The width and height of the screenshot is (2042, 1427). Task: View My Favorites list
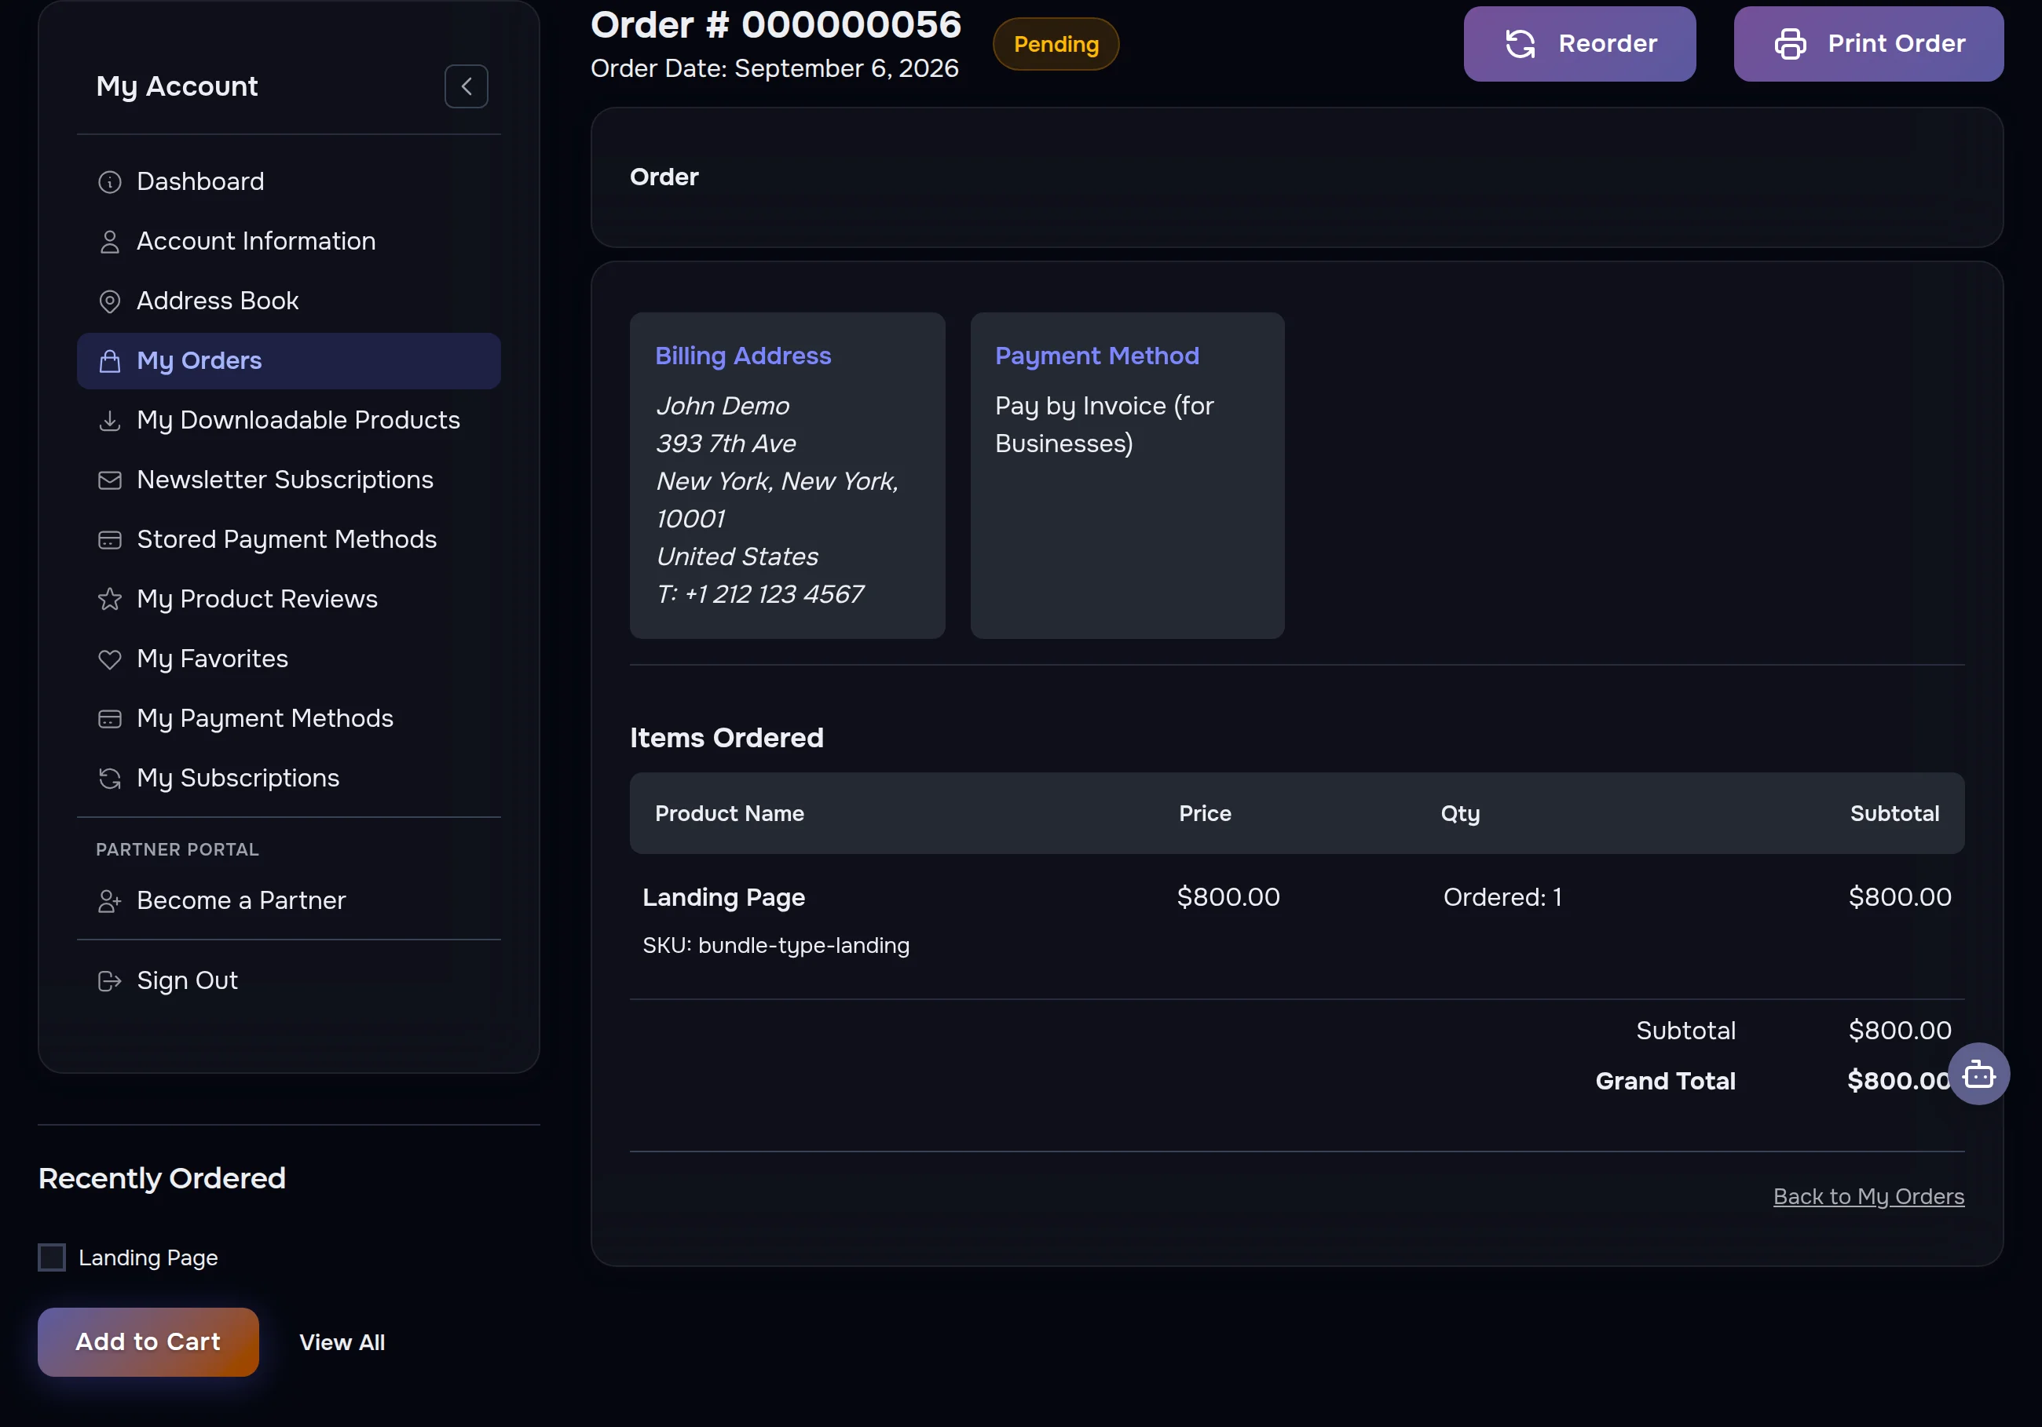[289, 658]
